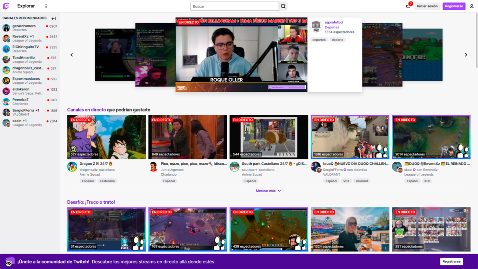Image resolution: width=478 pixels, height=269 pixels.
Task: Open the featured Roque Oller live stream
Action: [x=241, y=55]
